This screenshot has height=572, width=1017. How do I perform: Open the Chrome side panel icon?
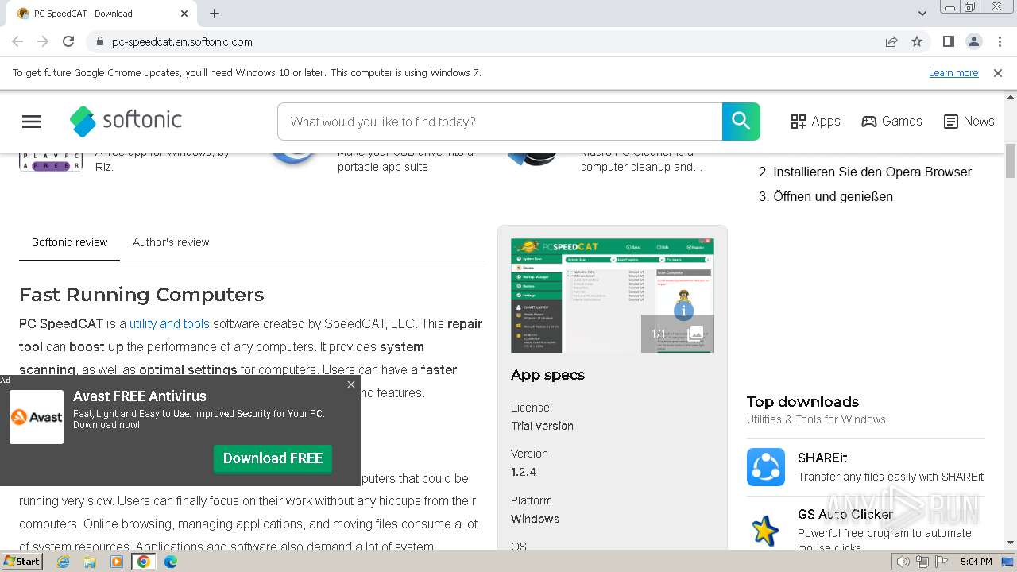[948, 41]
